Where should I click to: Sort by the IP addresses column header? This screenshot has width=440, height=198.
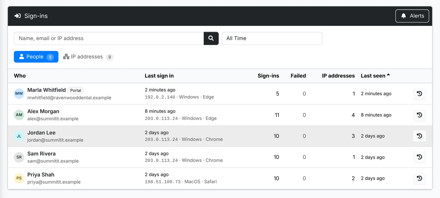coord(338,76)
